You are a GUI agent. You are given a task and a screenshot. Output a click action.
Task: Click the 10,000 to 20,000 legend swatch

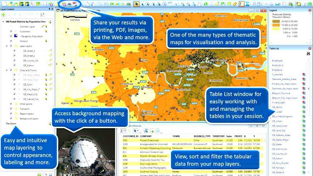point(276,25)
